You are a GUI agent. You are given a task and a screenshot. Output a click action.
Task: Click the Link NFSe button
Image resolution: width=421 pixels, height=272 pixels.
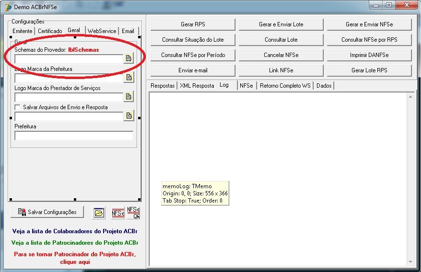281,70
